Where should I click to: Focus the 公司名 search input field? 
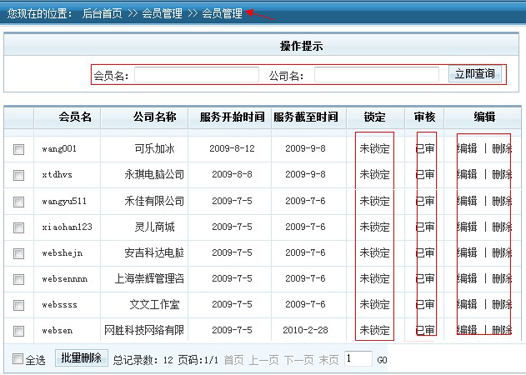click(377, 74)
